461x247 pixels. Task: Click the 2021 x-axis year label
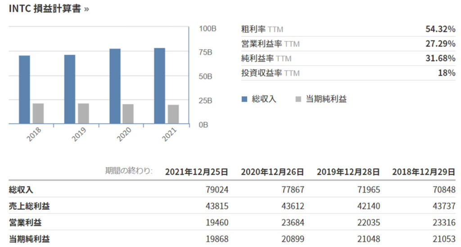coord(169,135)
